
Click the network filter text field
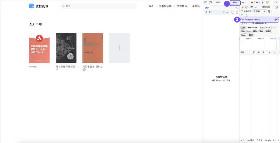[259, 20]
